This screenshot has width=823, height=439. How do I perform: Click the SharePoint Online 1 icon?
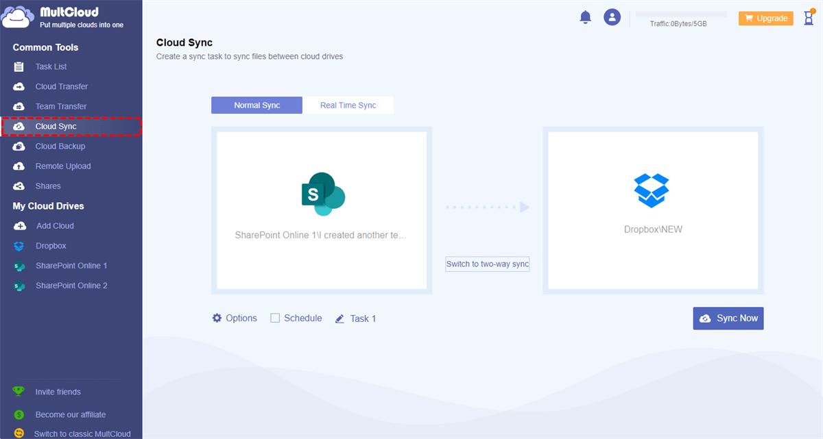19,266
